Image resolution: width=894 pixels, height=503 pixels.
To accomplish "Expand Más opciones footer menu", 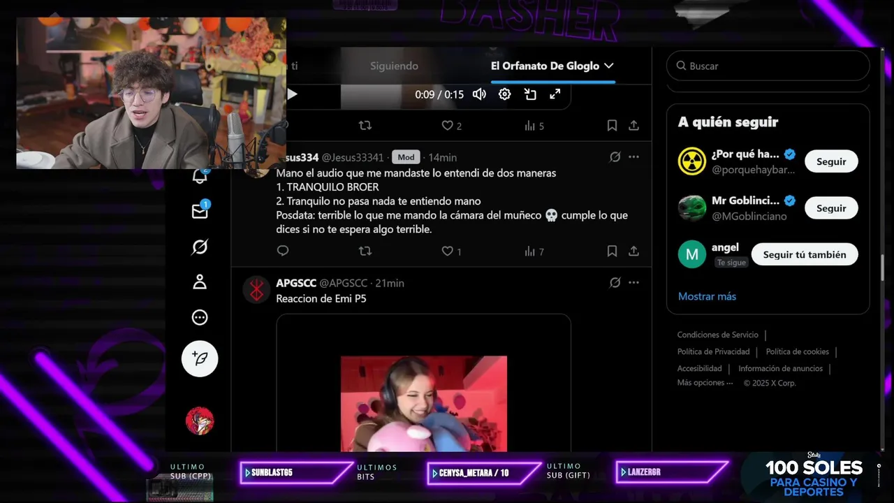I will 705,383.
